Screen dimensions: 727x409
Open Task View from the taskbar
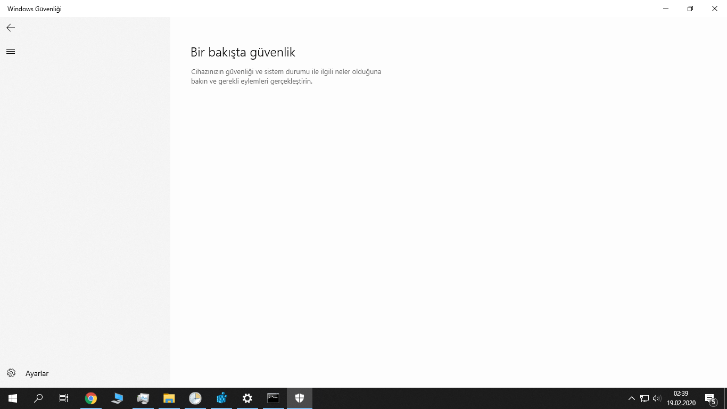(64, 398)
